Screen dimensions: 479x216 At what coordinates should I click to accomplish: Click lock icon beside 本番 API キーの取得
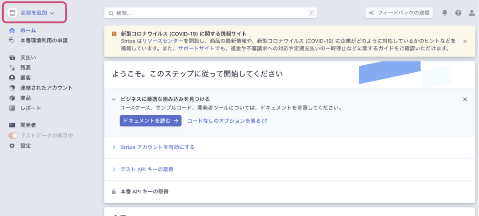click(x=114, y=192)
